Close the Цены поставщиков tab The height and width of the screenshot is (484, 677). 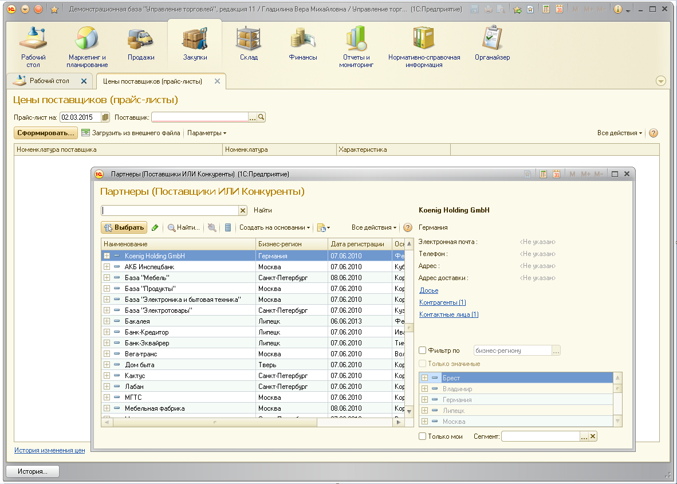(x=217, y=81)
